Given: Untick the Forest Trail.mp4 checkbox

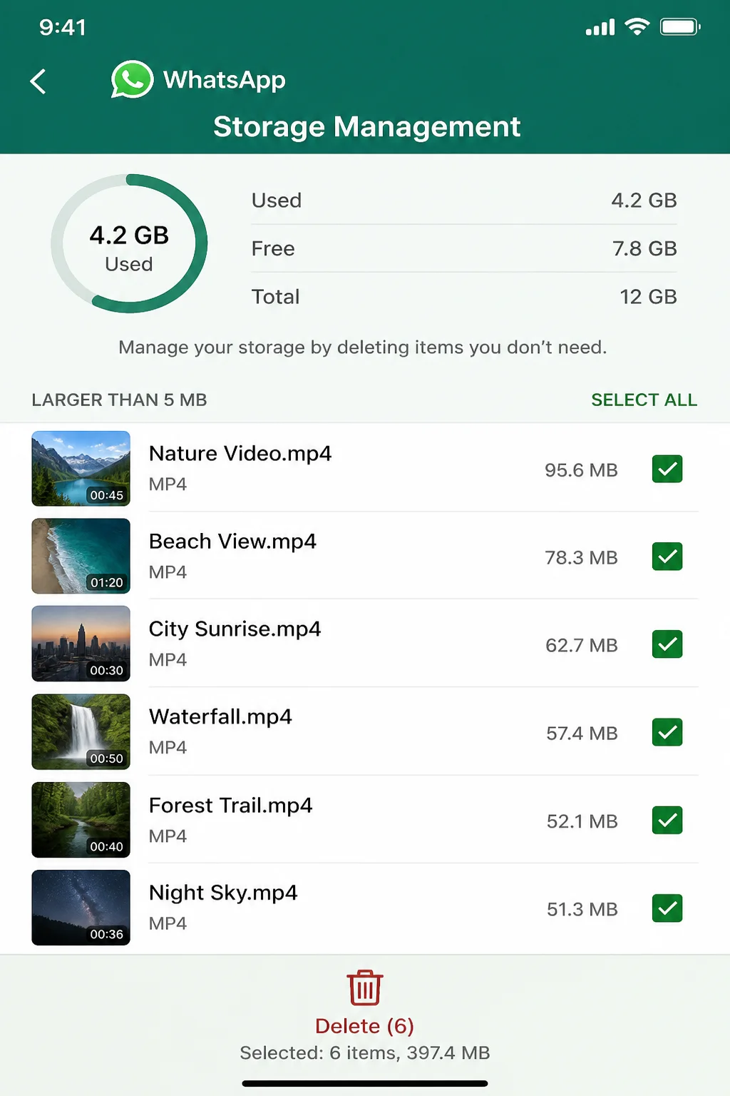Looking at the screenshot, I should pos(667,821).
